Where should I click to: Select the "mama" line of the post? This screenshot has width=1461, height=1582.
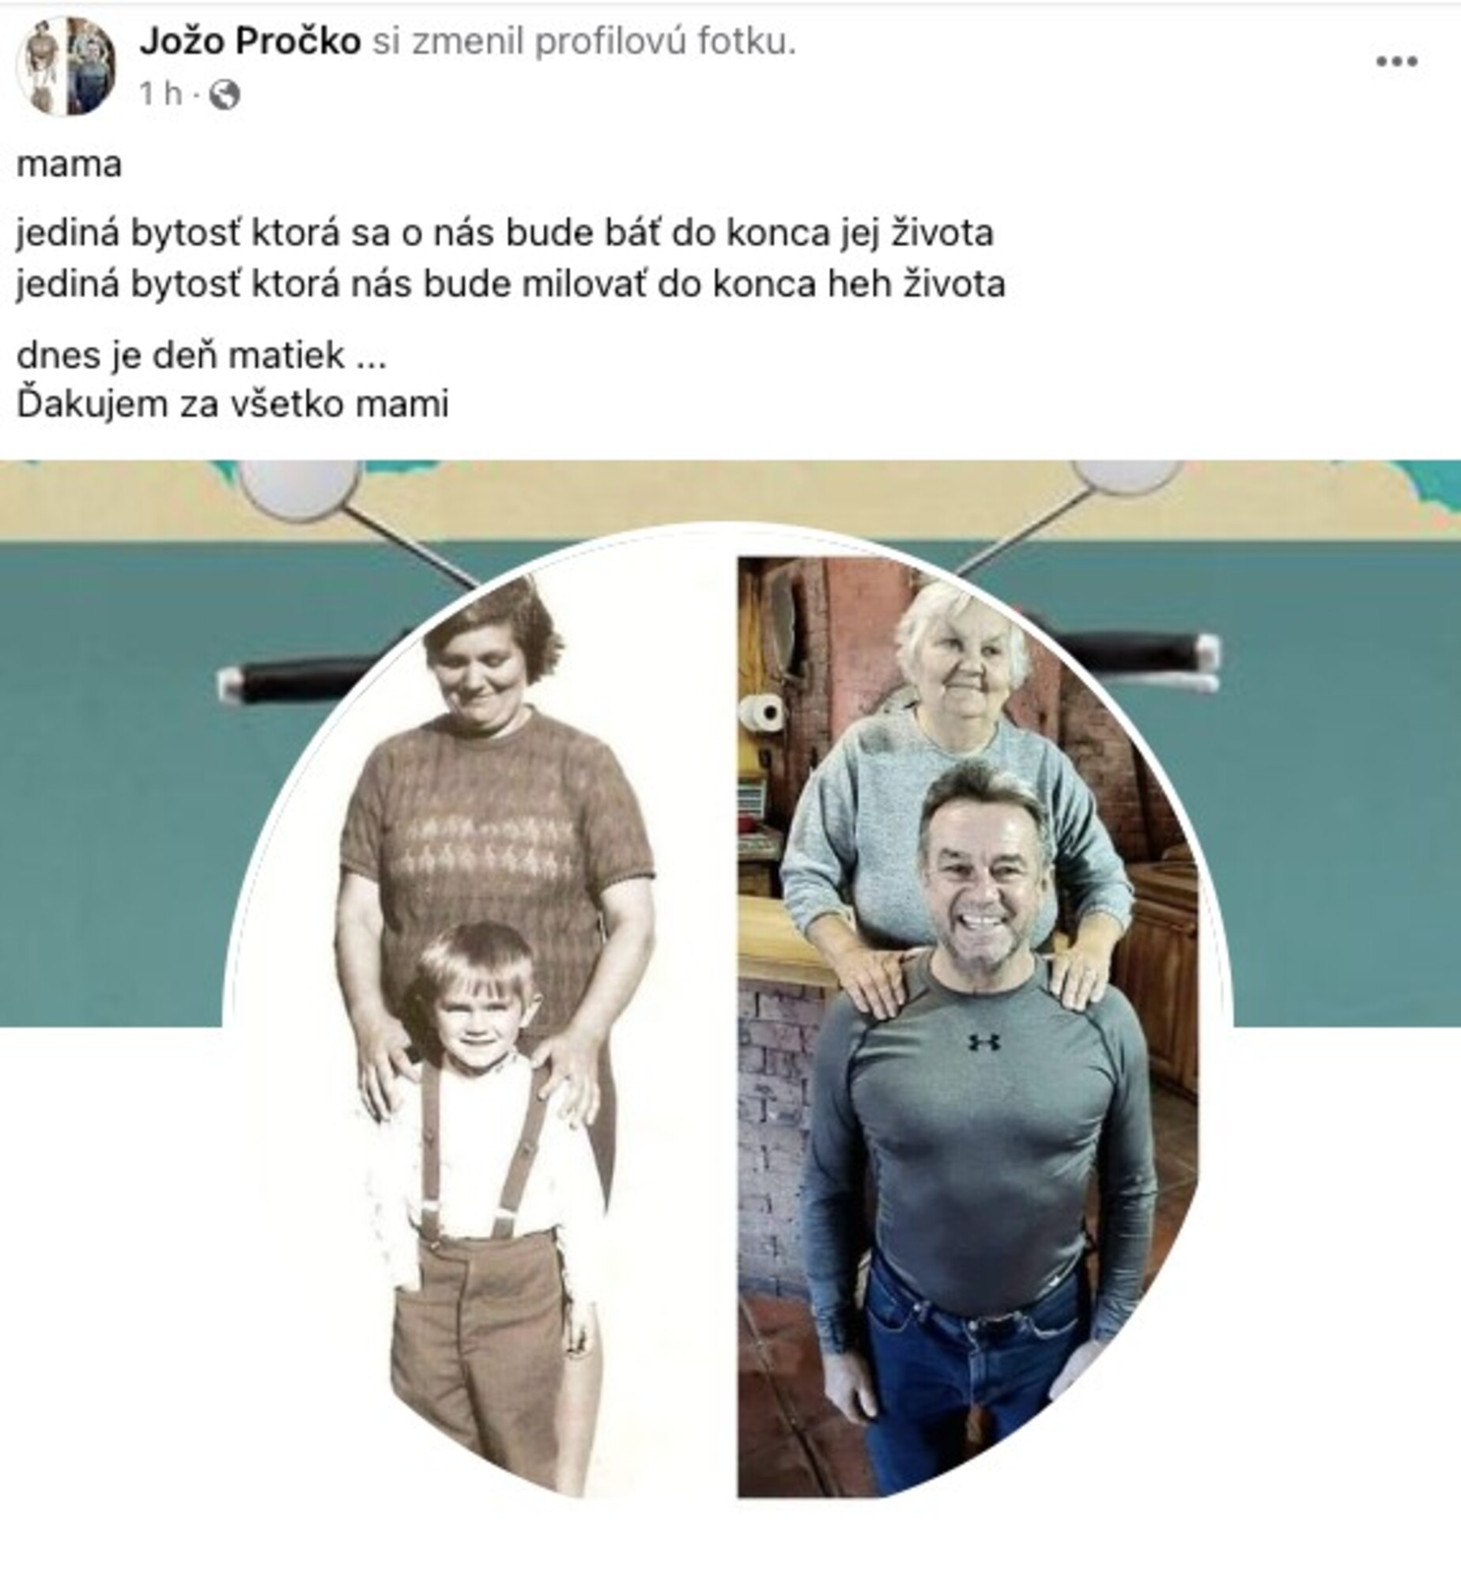tap(70, 165)
